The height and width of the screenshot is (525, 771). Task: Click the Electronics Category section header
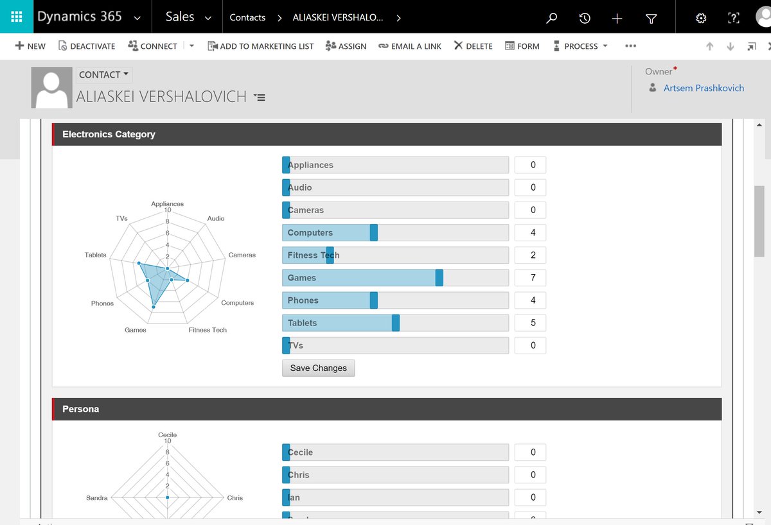tap(387, 134)
